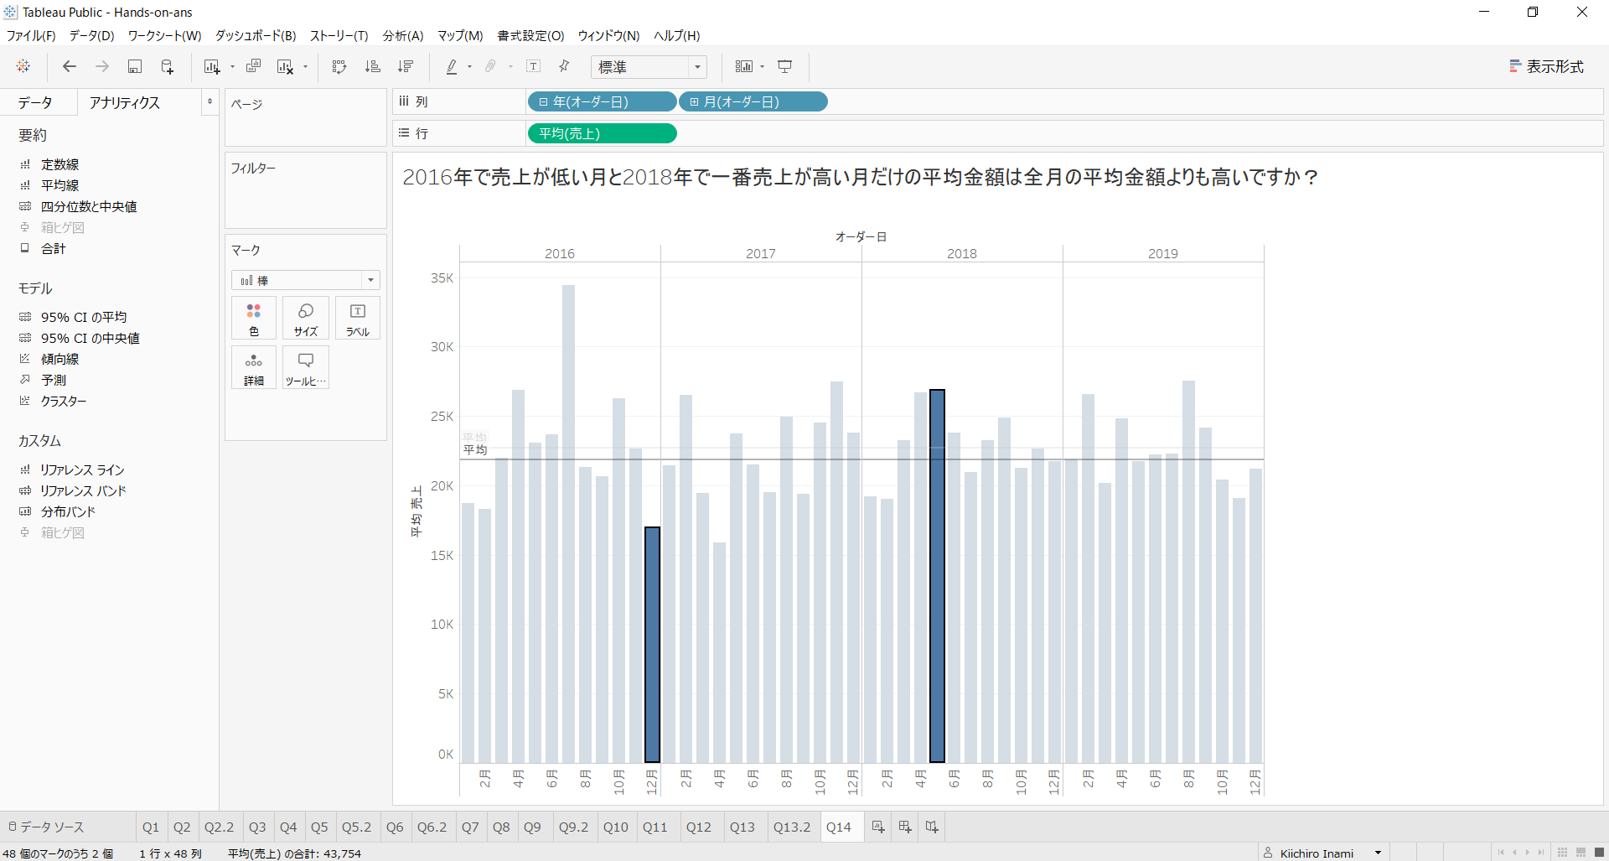Open the データ(D) menu
Image resolution: width=1609 pixels, height=861 pixels.
coord(91,36)
